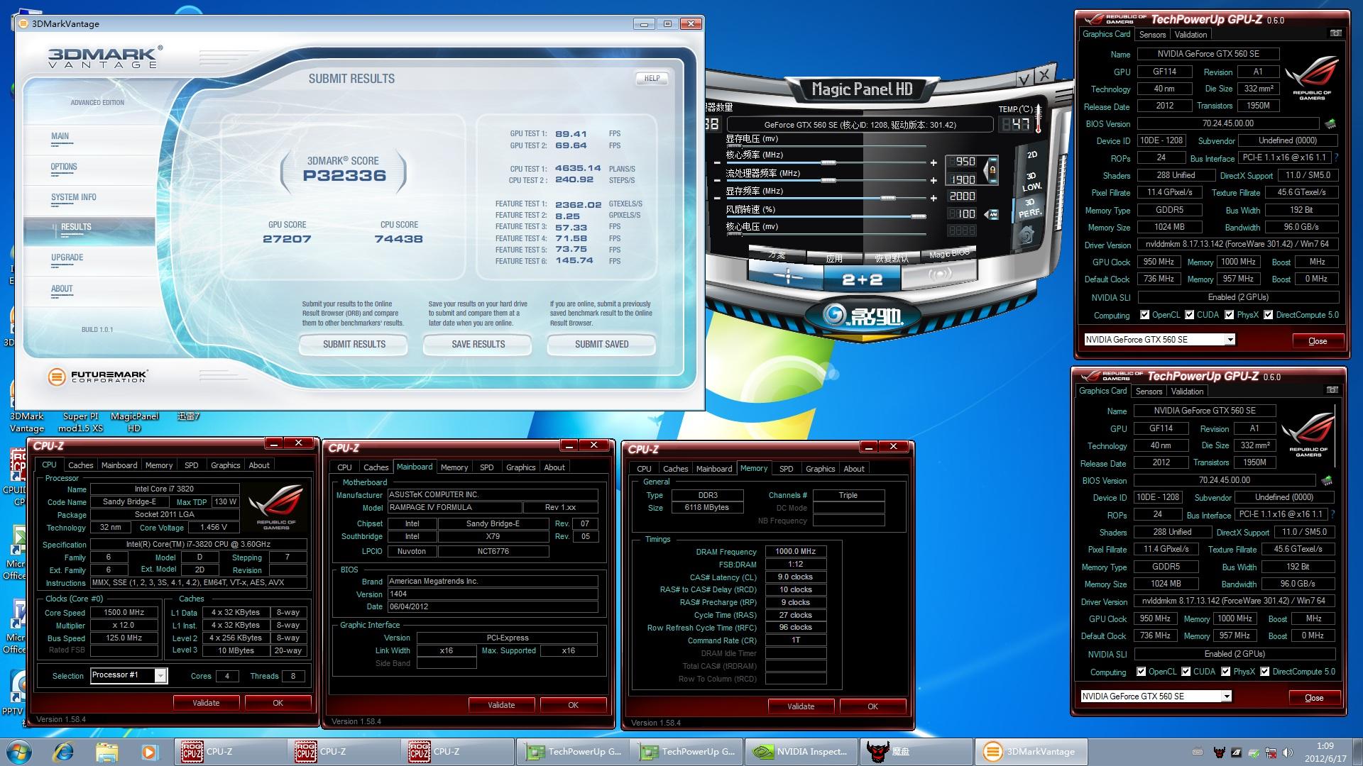This screenshot has height=766, width=1363.
Task: Click the 显存频率 memory clock slider handle
Action: click(887, 199)
